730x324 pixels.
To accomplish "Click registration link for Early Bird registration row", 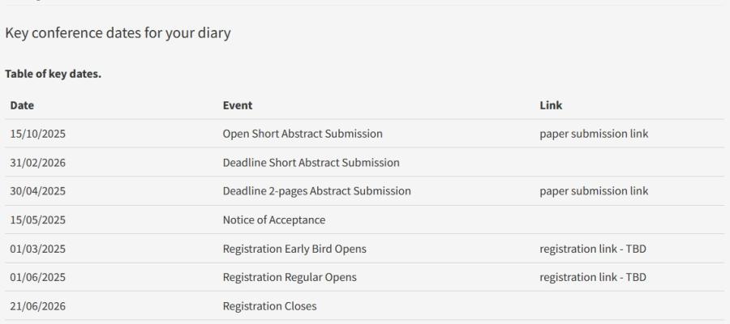I will [x=592, y=249].
